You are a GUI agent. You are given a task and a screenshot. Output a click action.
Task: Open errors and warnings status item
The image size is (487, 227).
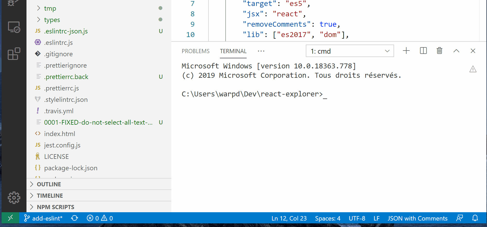(x=100, y=218)
